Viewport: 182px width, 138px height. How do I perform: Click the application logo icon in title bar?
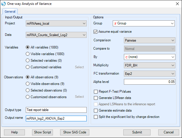pos(3,4)
